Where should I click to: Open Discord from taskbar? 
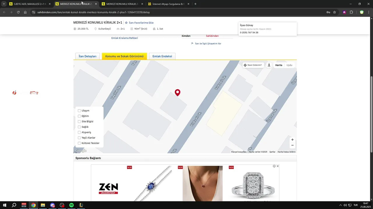pyautogui.click(x=52, y=205)
